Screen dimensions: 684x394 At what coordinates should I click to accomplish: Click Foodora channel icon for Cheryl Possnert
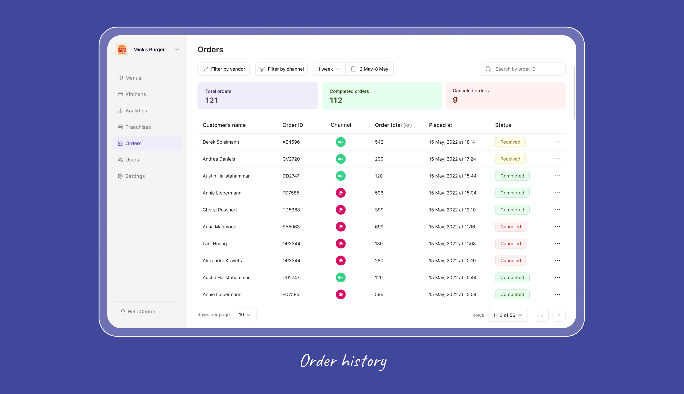point(341,210)
